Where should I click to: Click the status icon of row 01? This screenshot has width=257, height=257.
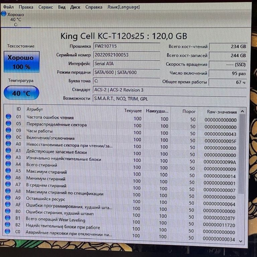pos(8,116)
